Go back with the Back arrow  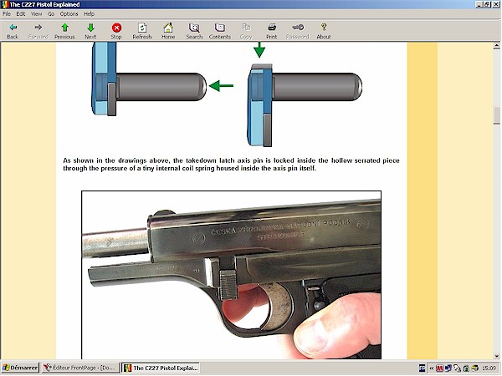tap(13, 32)
